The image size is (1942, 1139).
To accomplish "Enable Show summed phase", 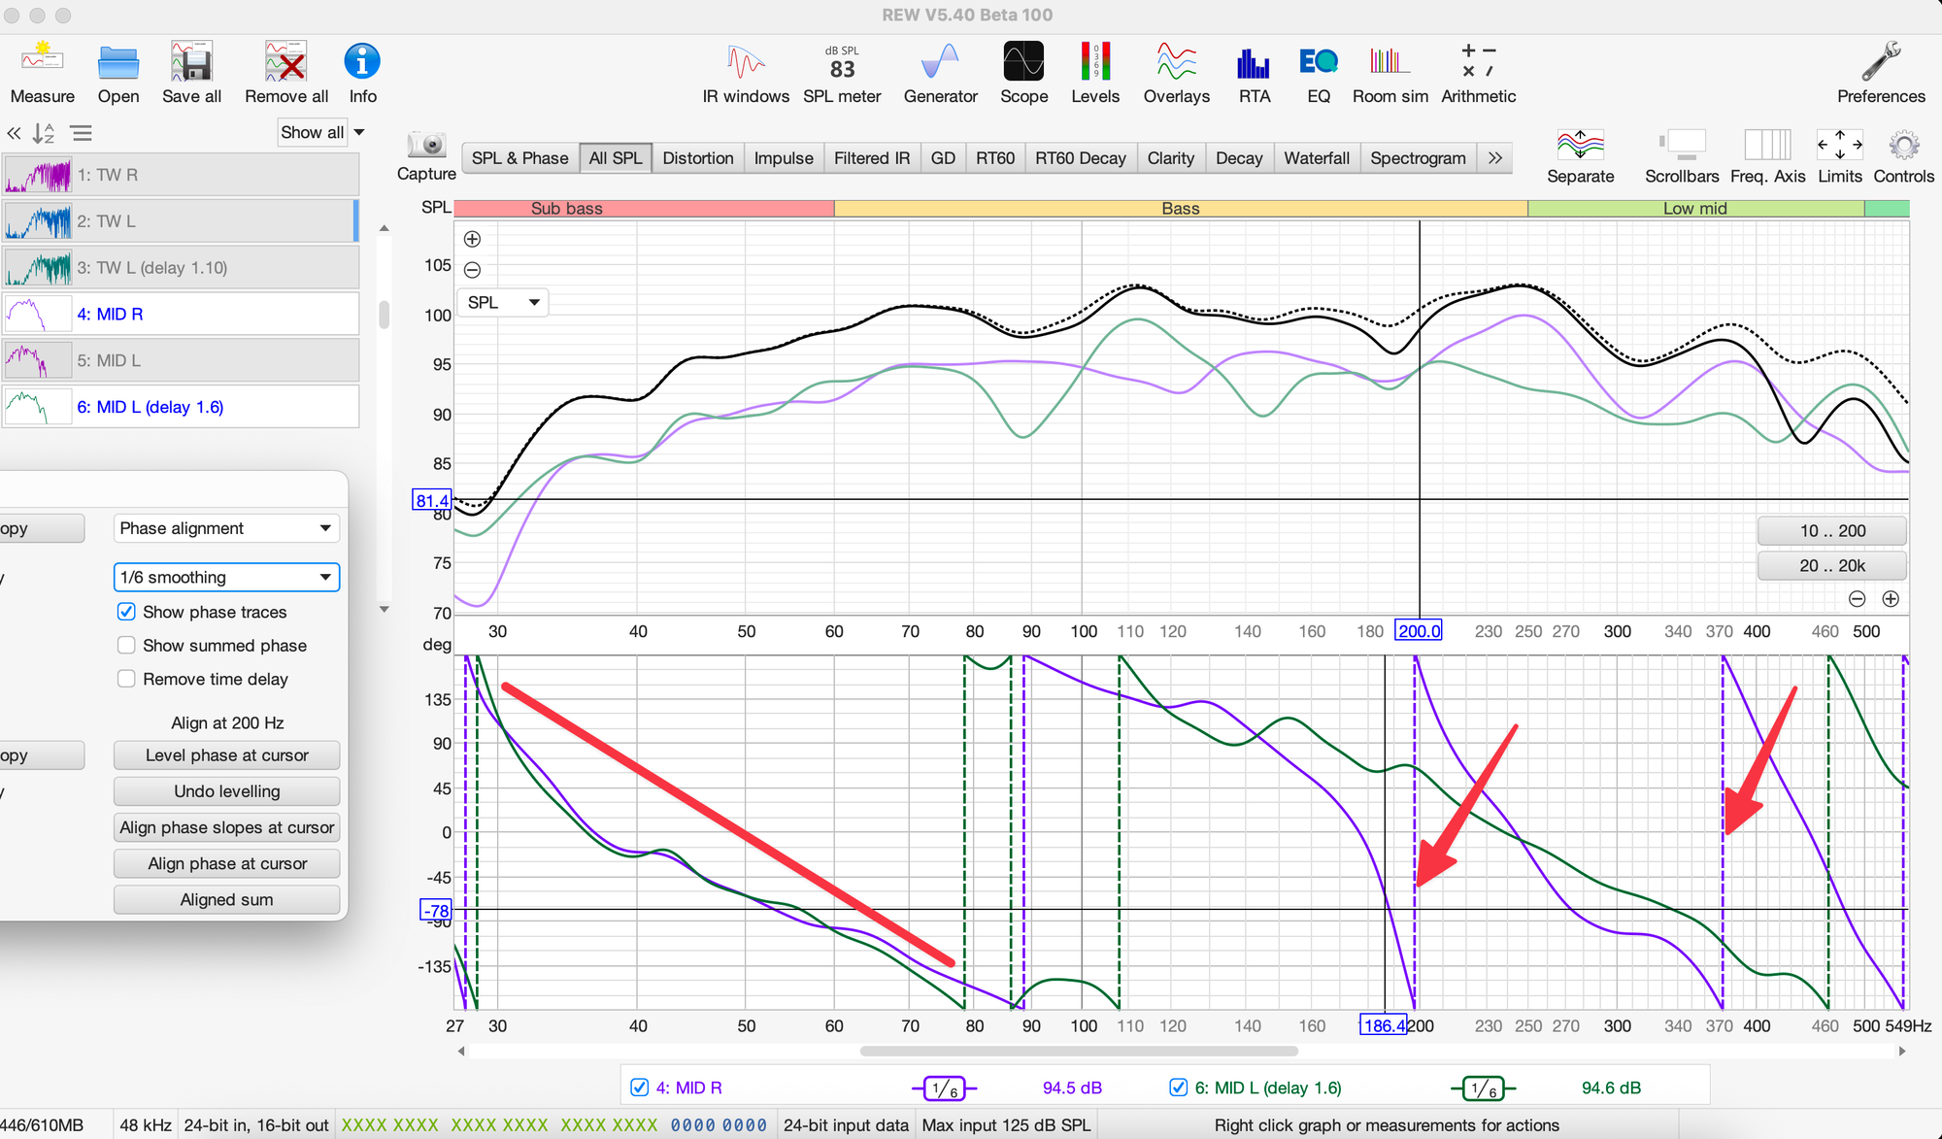I will tap(126, 646).
